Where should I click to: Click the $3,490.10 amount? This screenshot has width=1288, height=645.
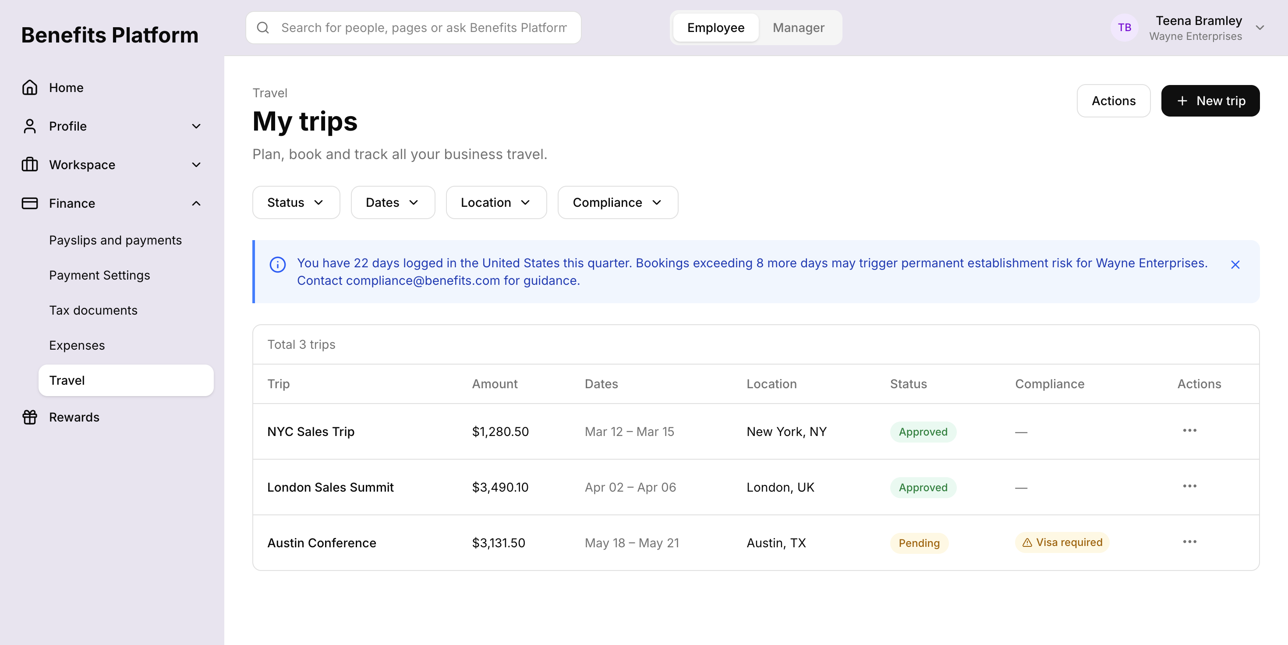click(500, 487)
